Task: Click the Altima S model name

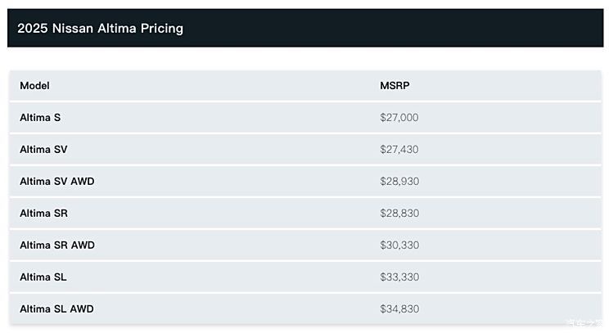Action: coord(40,118)
